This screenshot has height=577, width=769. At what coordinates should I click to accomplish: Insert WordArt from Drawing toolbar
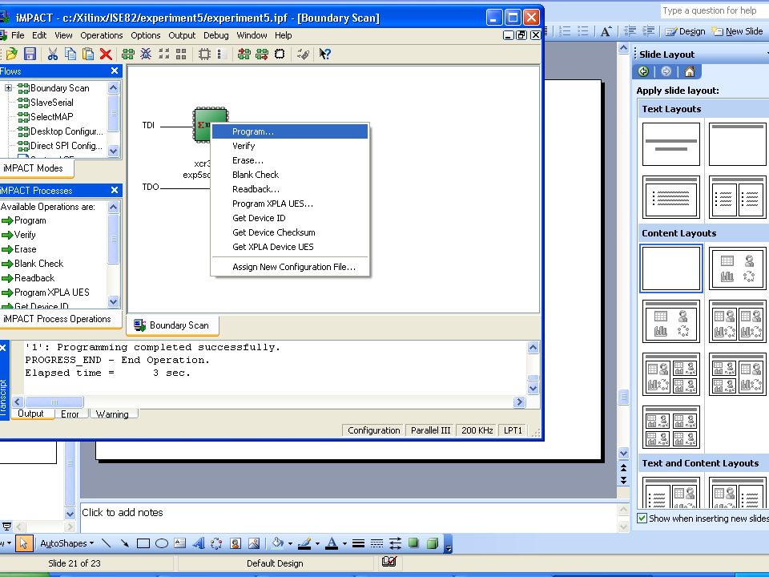pos(199,543)
